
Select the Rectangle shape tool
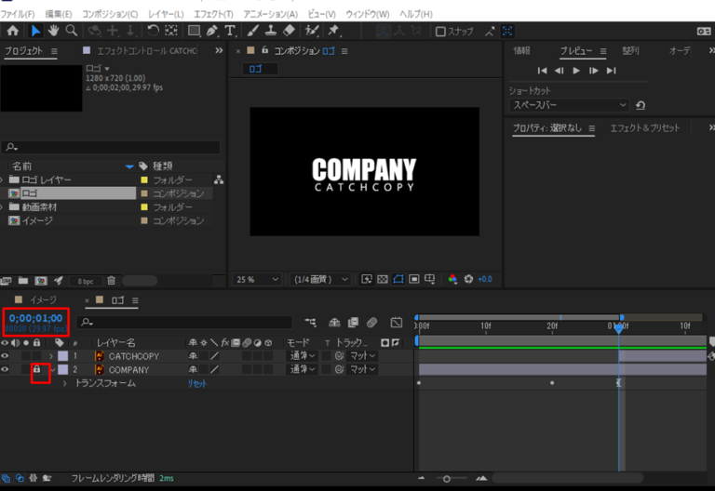[x=194, y=31]
